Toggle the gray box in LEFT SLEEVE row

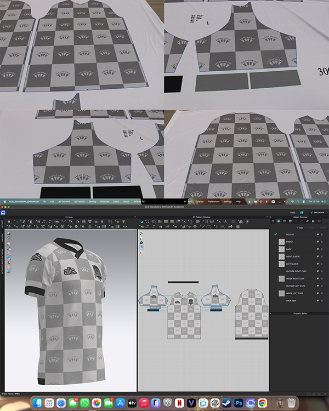coord(322,264)
